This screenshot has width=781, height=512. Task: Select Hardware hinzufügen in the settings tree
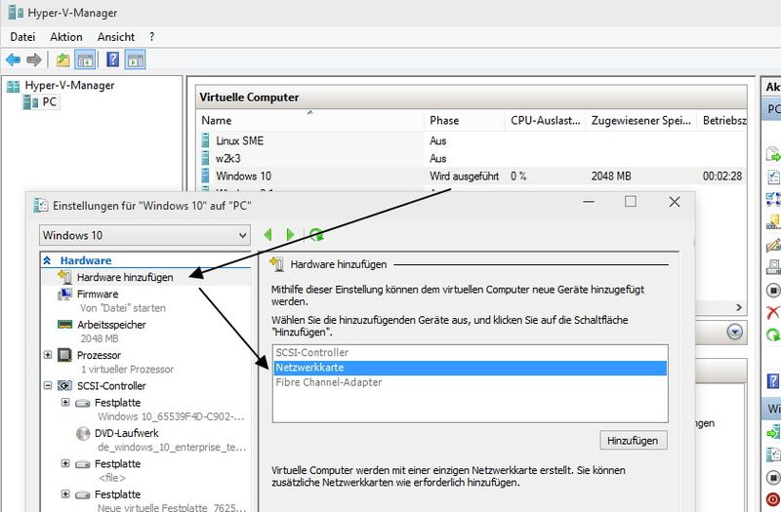[x=125, y=277]
